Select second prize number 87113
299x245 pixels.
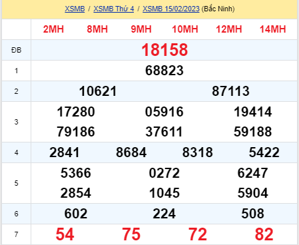pos(230,91)
